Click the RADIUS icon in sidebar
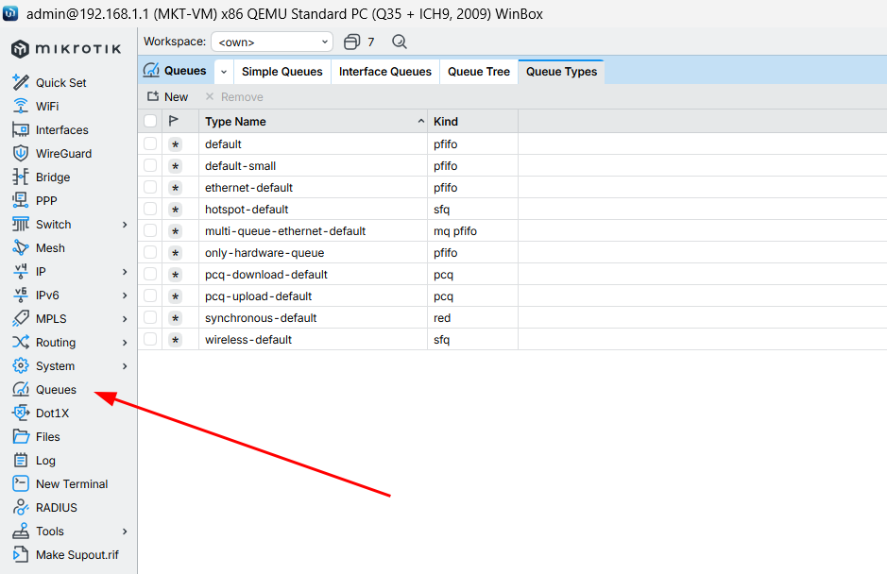The height and width of the screenshot is (574, 887). 21,507
